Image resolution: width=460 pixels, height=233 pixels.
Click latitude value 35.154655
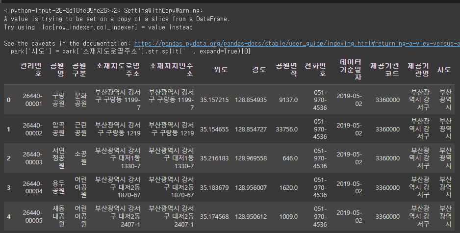coord(214,129)
